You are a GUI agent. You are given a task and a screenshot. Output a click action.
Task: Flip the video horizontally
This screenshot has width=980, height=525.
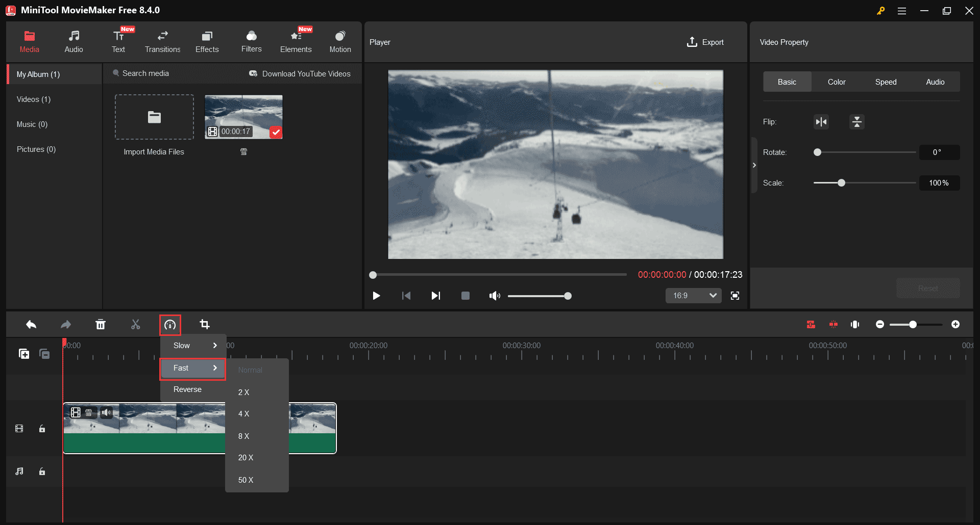tap(821, 122)
